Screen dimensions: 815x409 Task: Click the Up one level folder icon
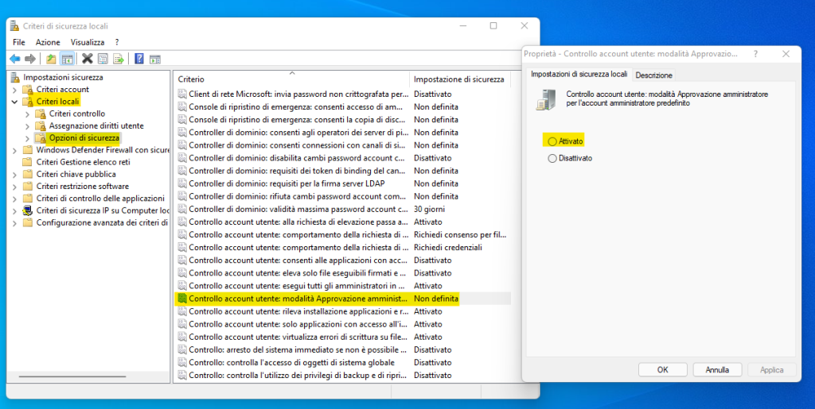tap(52, 59)
